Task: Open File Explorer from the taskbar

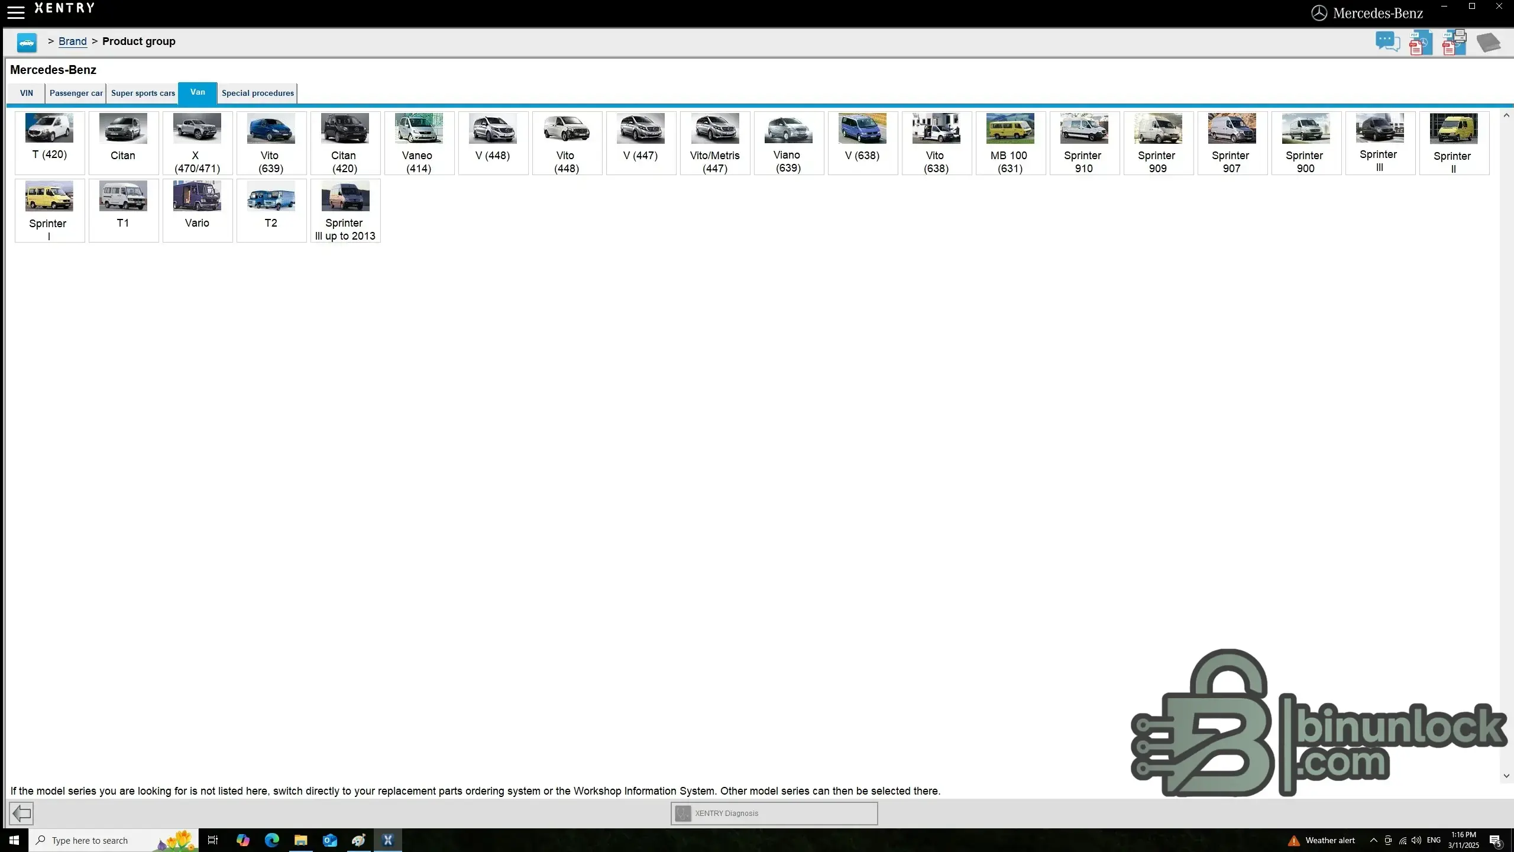Action: point(300,840)
